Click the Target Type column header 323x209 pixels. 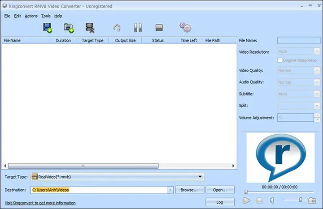click(x=92, y=40)
